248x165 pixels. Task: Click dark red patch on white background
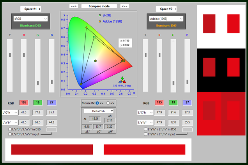click(209, 24)
